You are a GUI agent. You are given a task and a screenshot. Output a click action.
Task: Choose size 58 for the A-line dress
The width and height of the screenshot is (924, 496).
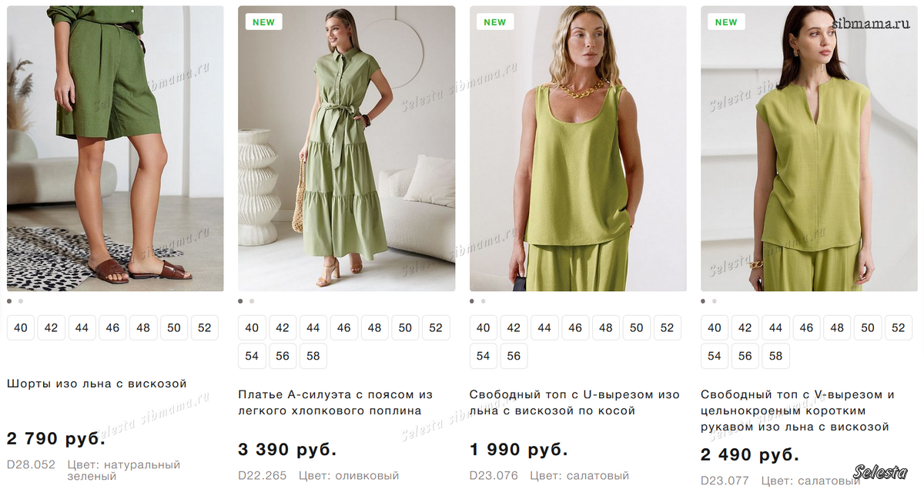pyautogui.click(x=313, y=356)
